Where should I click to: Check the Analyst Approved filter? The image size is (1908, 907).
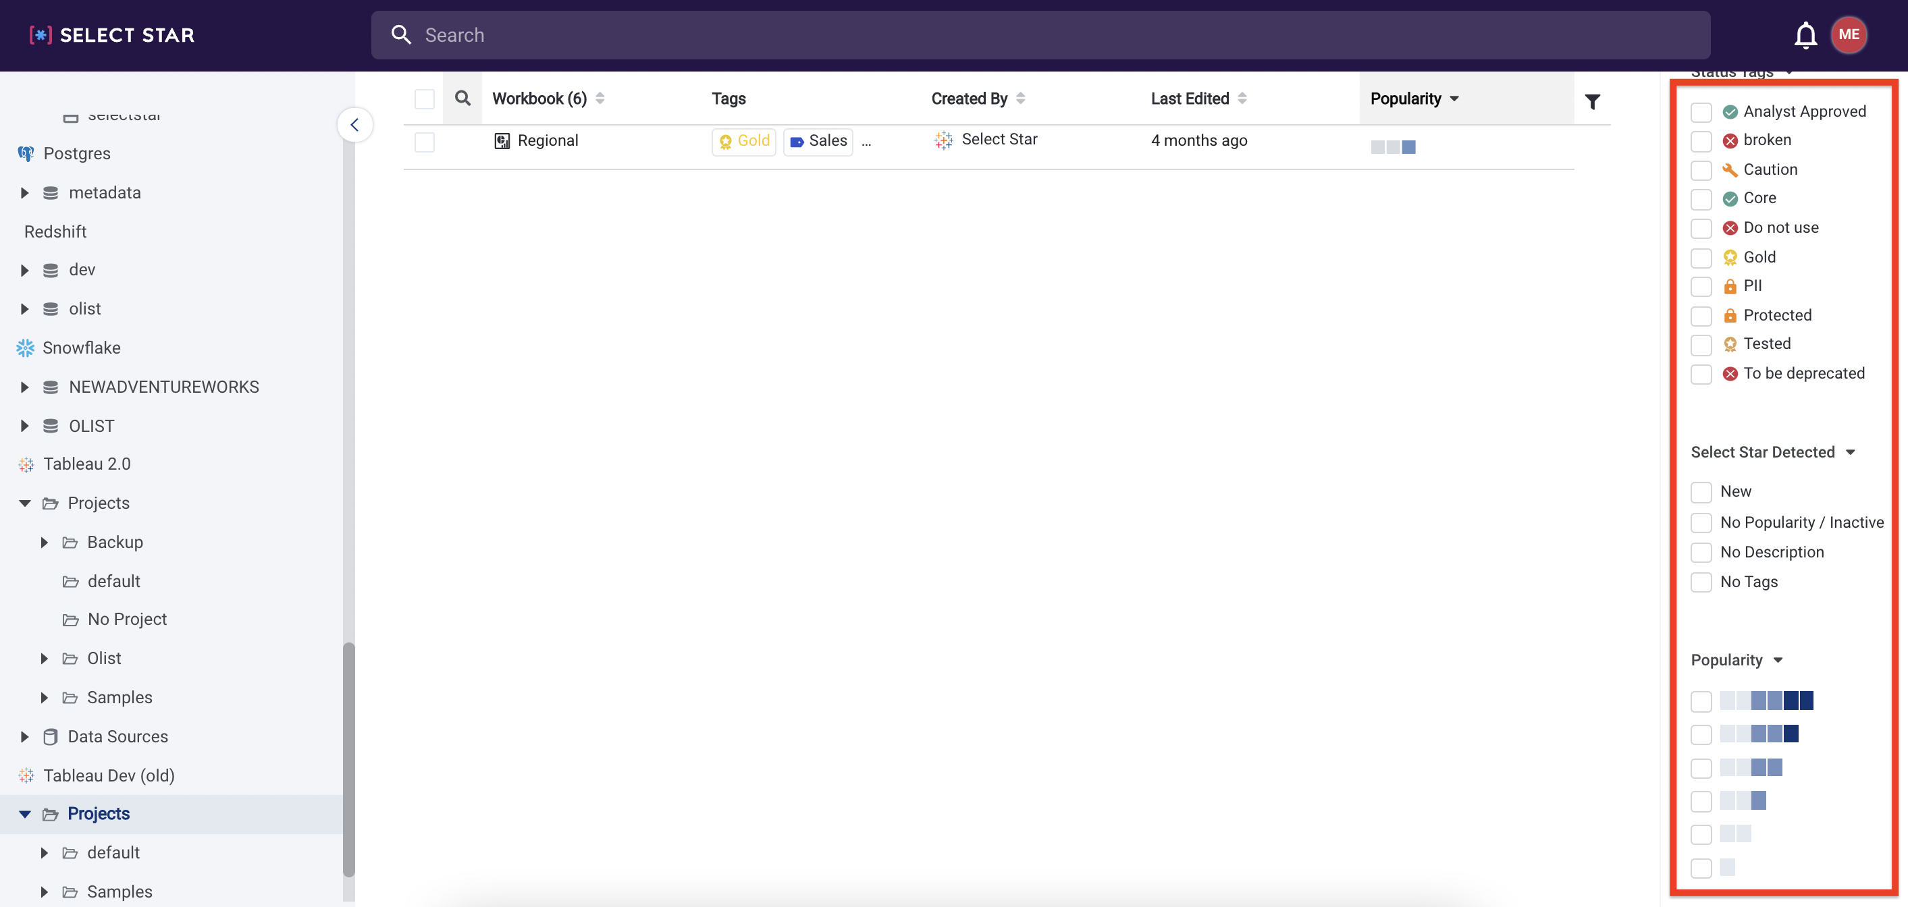click(x=1701, y=112)
